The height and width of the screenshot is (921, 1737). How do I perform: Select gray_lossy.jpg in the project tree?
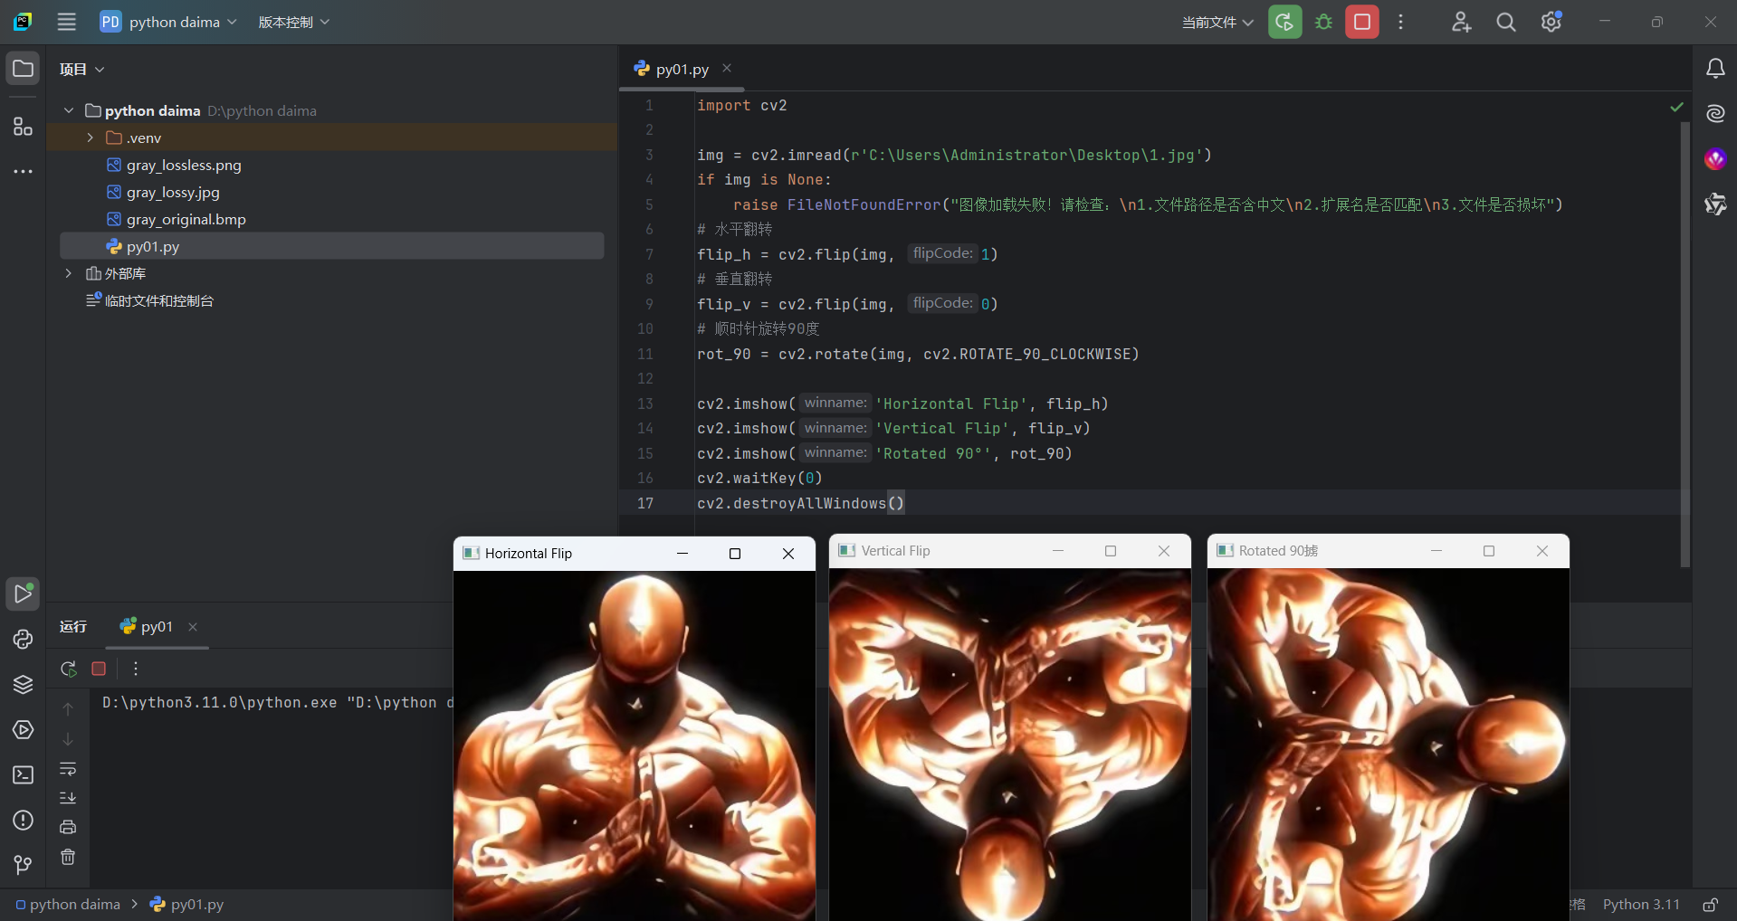pos(173,192)
